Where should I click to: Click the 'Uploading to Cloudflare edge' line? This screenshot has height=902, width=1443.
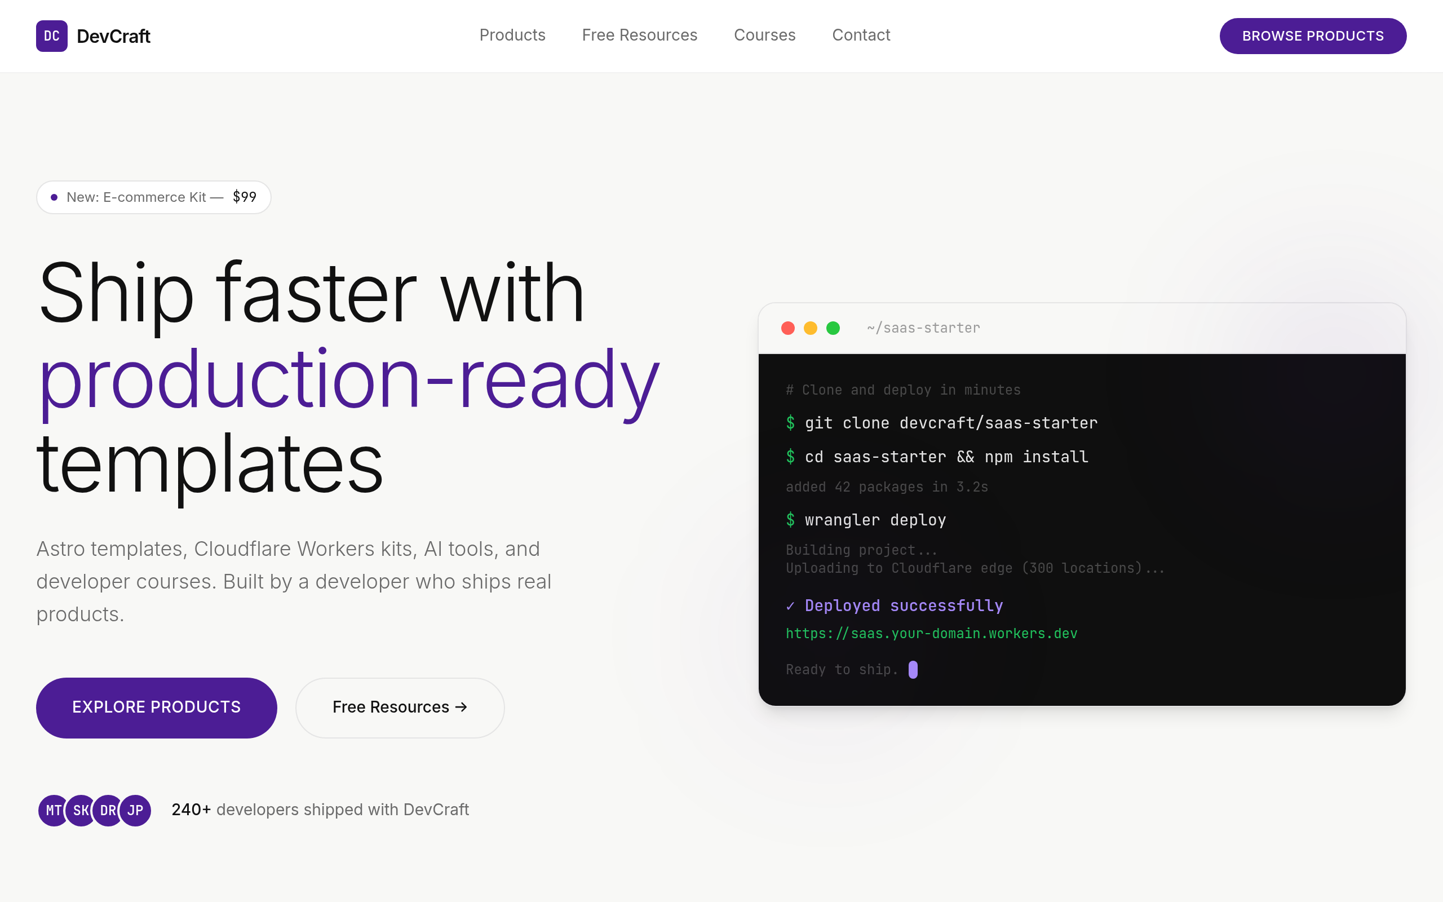[975, 568]
